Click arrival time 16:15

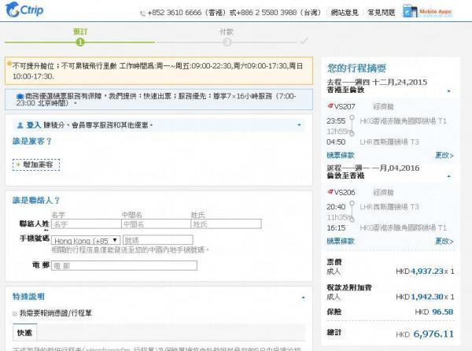336,228
